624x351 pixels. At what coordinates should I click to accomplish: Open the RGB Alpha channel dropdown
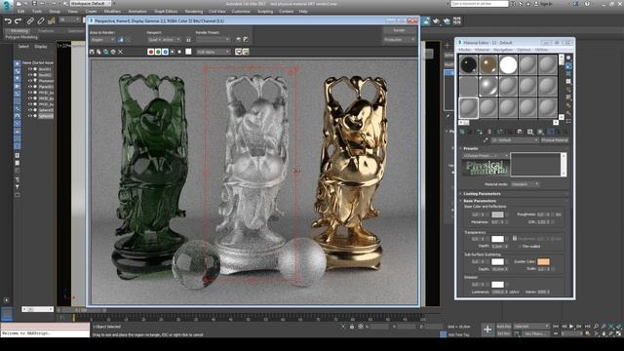(214, 52)
